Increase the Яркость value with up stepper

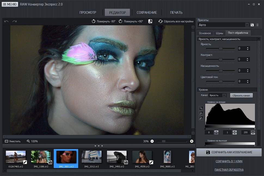(247, 47)
